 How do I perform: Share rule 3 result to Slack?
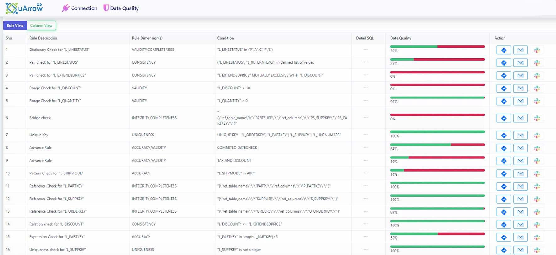click(x=537, y=76)
